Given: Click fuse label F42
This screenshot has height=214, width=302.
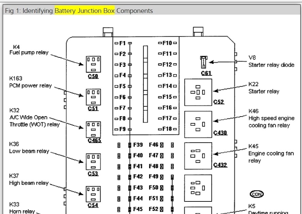Looking at the screenshot, I should pos(138,177).
